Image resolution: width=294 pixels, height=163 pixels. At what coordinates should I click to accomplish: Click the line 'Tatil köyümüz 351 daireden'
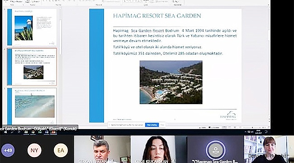tap(168, 53)
